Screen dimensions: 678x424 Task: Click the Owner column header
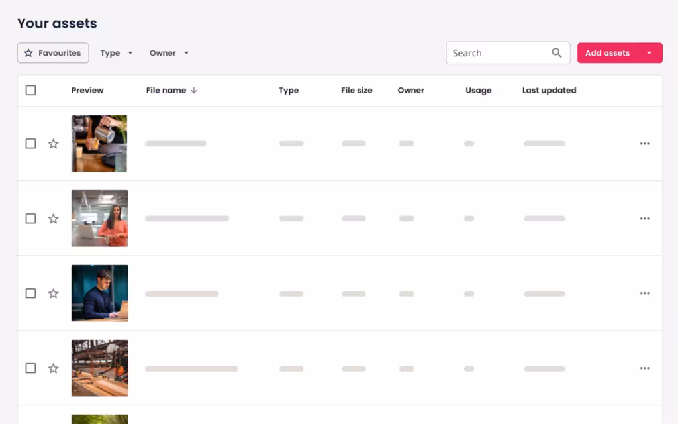(411, 90)
